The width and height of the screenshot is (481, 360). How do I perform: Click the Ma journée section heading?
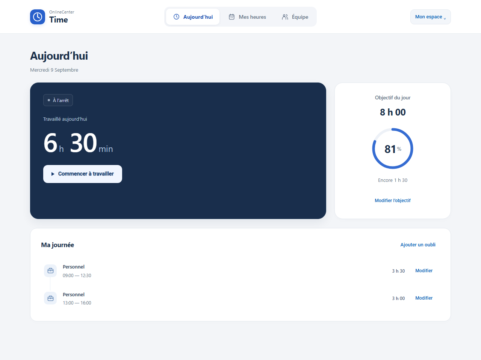57,245
